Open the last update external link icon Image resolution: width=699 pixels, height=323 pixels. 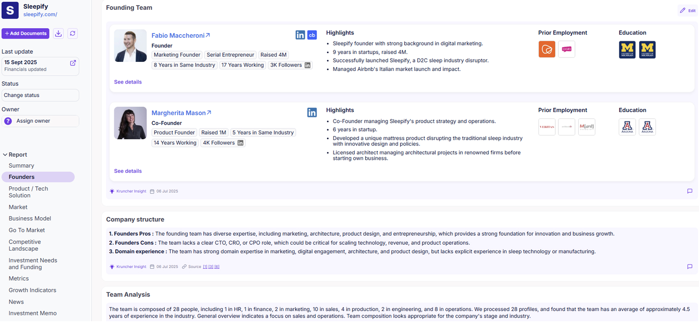[73, 63]
